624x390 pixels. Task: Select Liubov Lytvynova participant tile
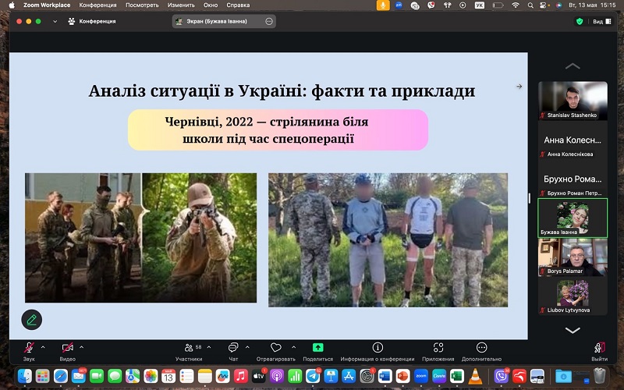pos(573,296)
